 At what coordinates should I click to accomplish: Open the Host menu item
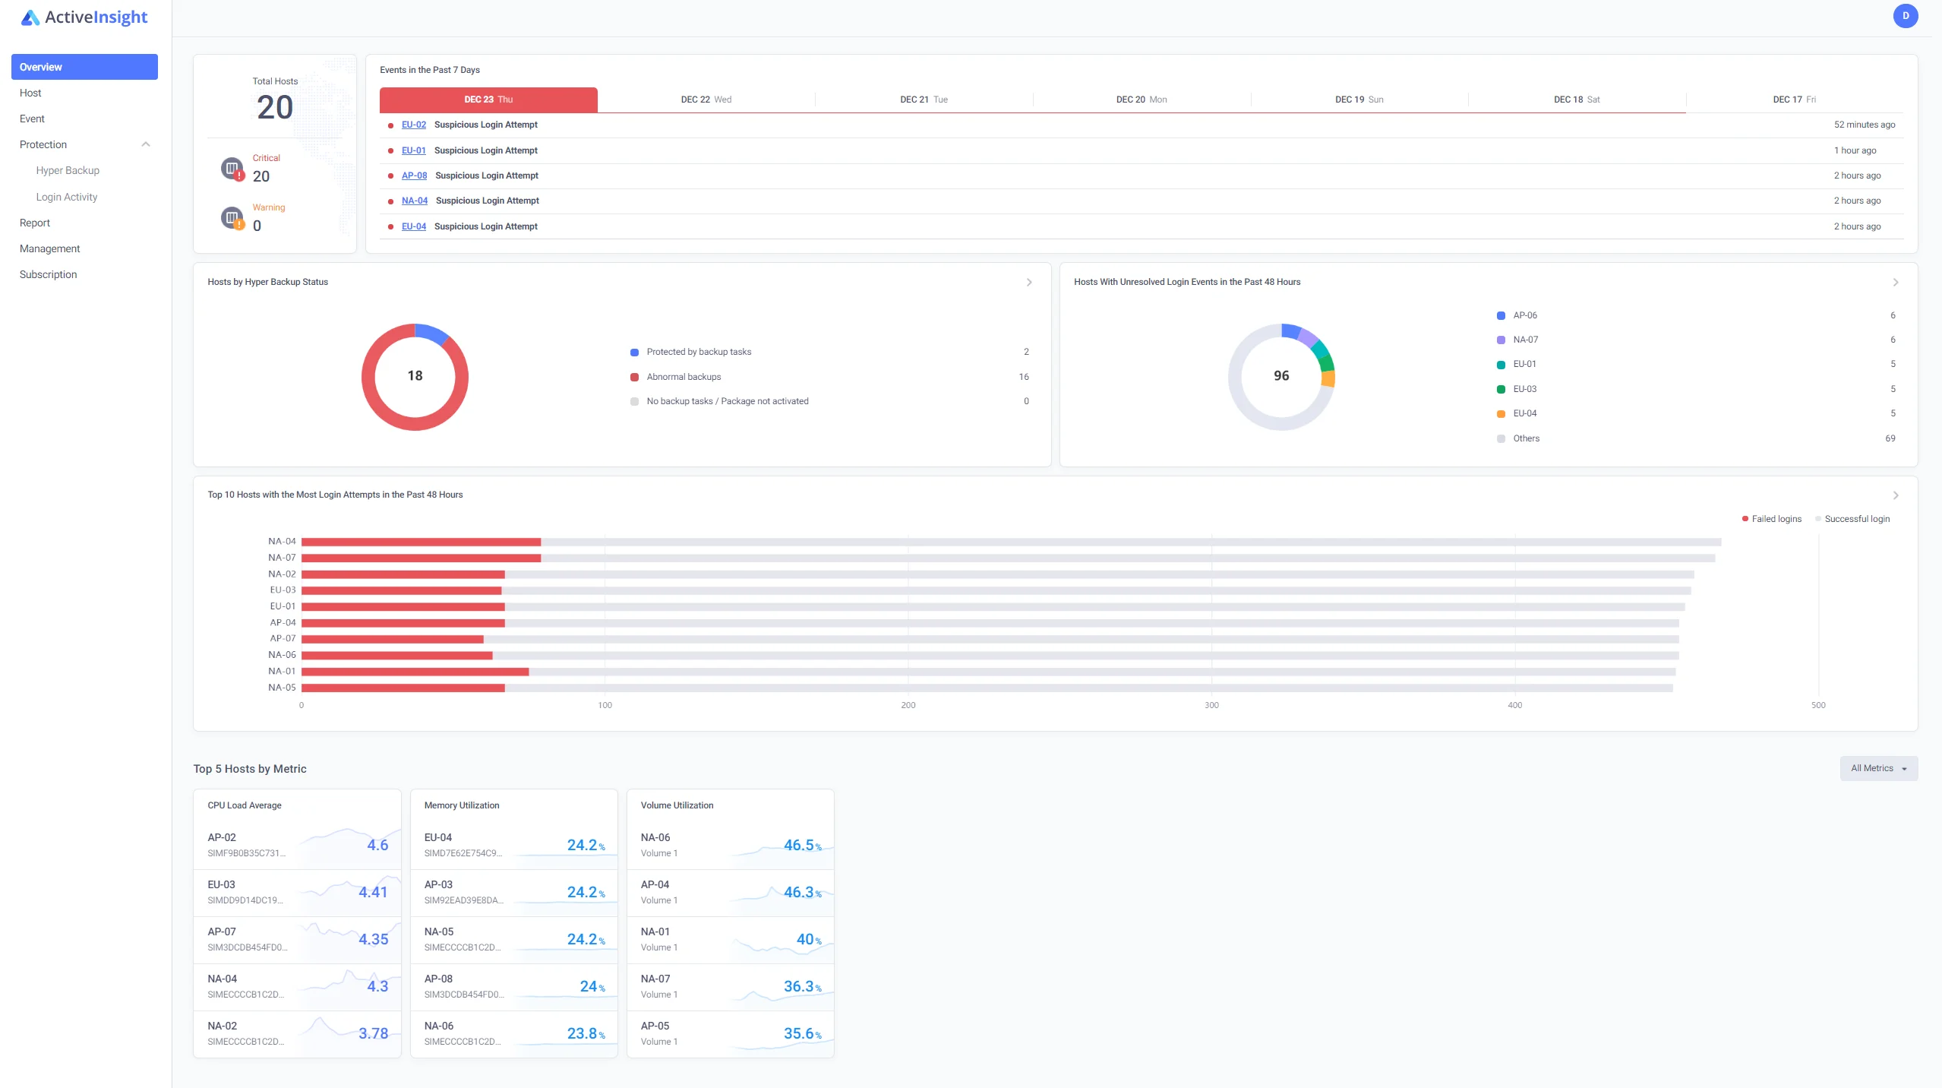(30, 93)
